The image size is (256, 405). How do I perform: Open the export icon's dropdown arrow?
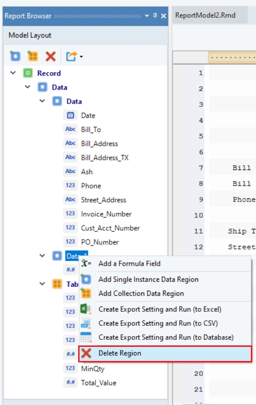tap(81, 57)
